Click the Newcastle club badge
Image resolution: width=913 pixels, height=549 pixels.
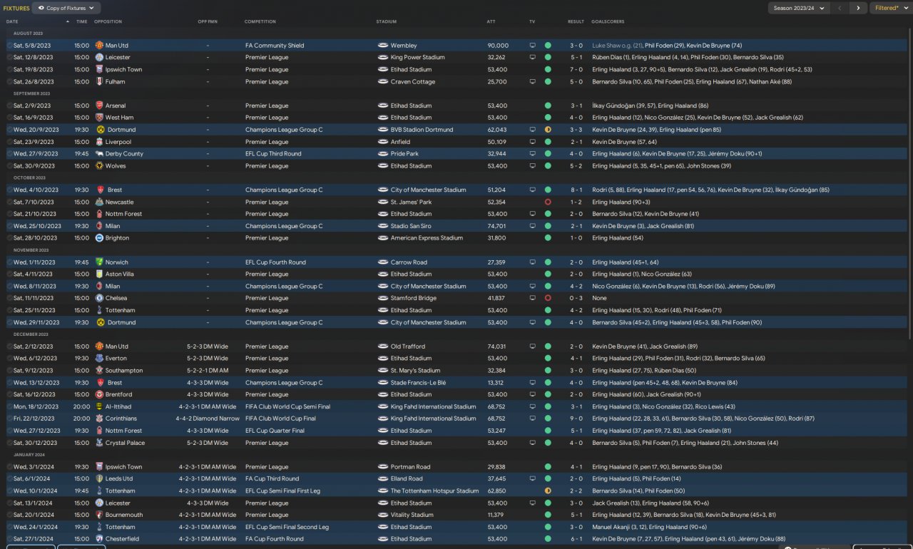(99, 202)
